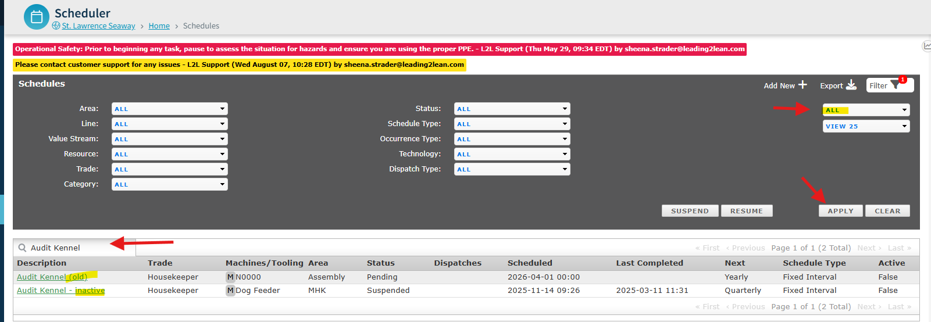Sort by Last Completed column header
This screenshot has width=931, height=322.
650,263
